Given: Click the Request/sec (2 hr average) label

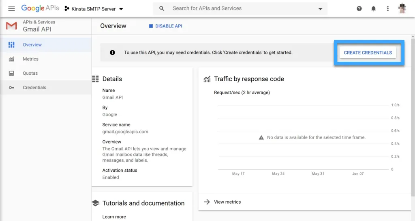Looking at the screenshot, I should [242, 92].
